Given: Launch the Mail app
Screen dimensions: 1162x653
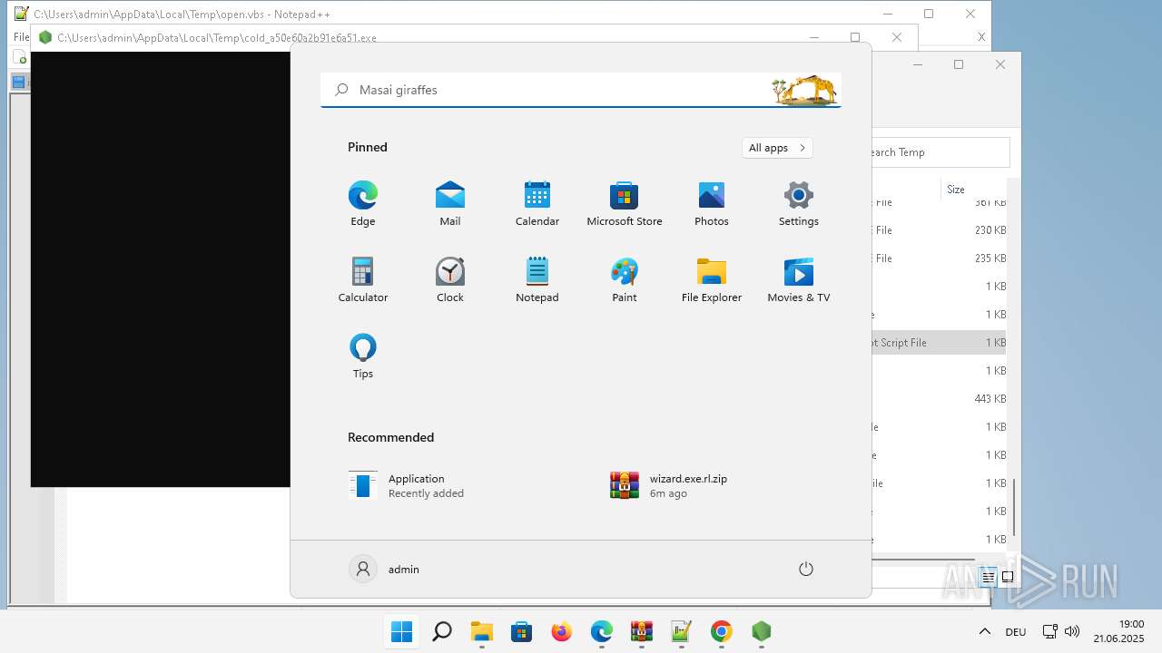Looking at the screenshot, I should point(450,204).
